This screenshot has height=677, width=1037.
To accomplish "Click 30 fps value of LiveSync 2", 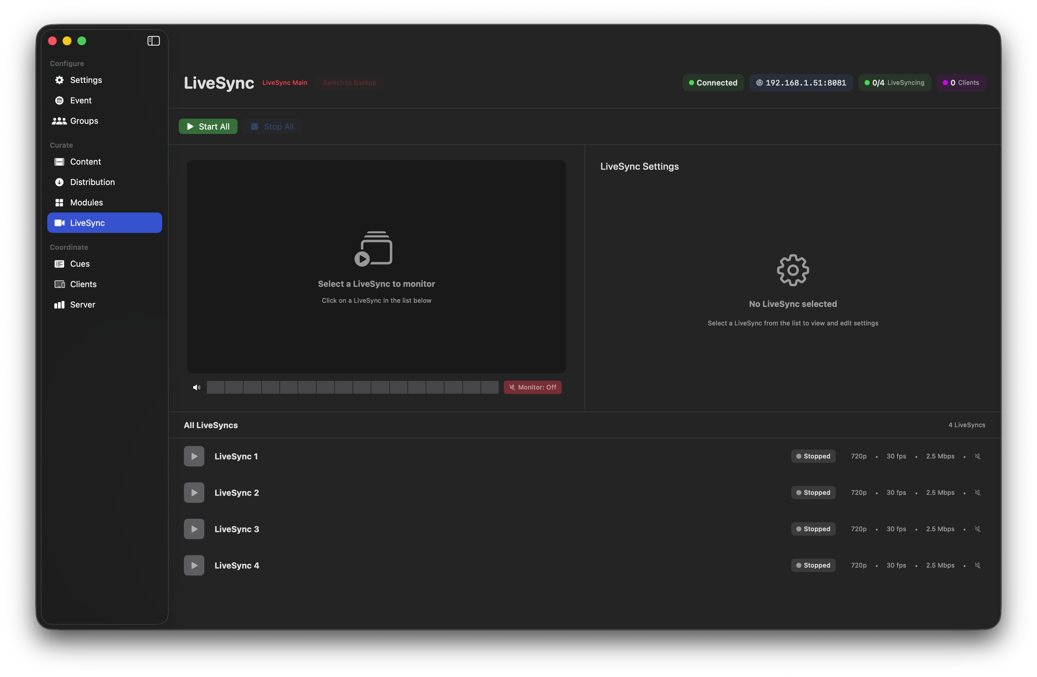I will tap(896, 493).
